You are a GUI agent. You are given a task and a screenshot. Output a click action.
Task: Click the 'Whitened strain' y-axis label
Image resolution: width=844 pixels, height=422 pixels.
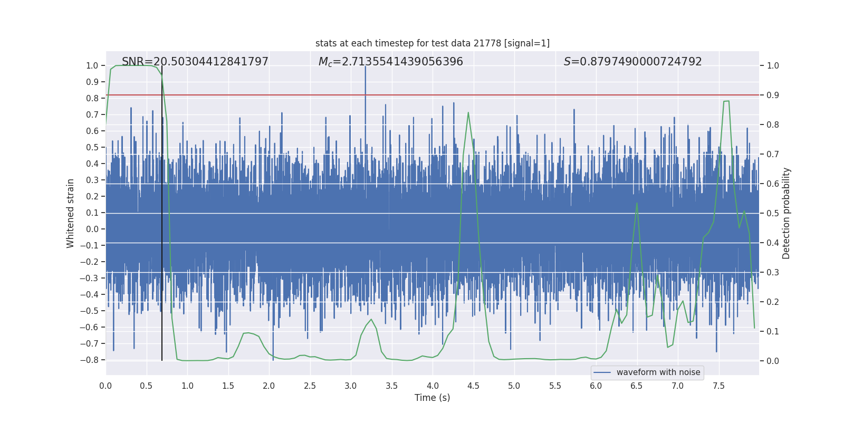click(71, 213)
